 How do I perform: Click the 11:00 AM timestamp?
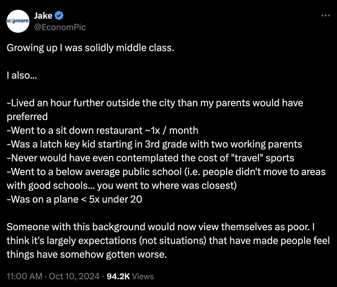tap(24, 276)
